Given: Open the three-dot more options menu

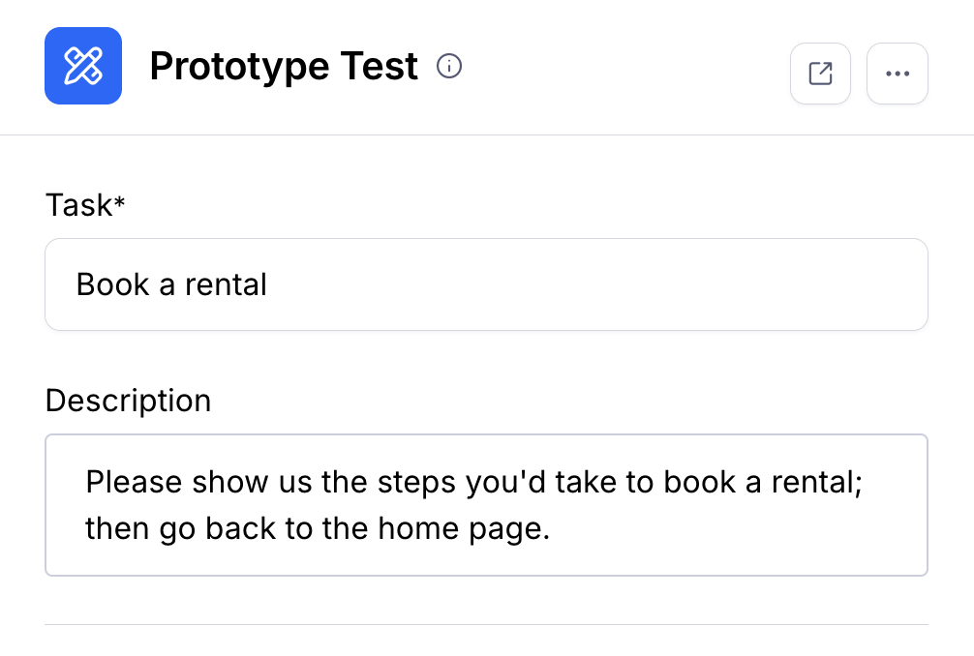Looking at the screenshot, I should [898, 73].
